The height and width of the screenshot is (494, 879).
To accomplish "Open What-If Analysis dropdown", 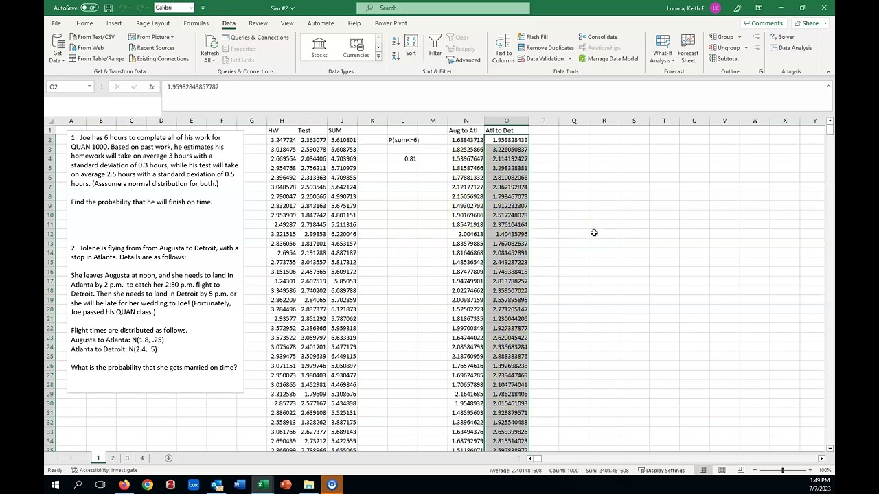I will coord(663,48).
